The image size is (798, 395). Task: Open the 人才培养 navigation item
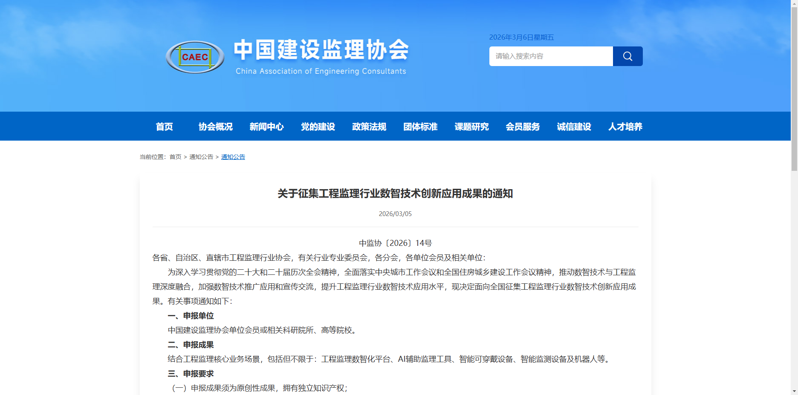click(625, 127)
